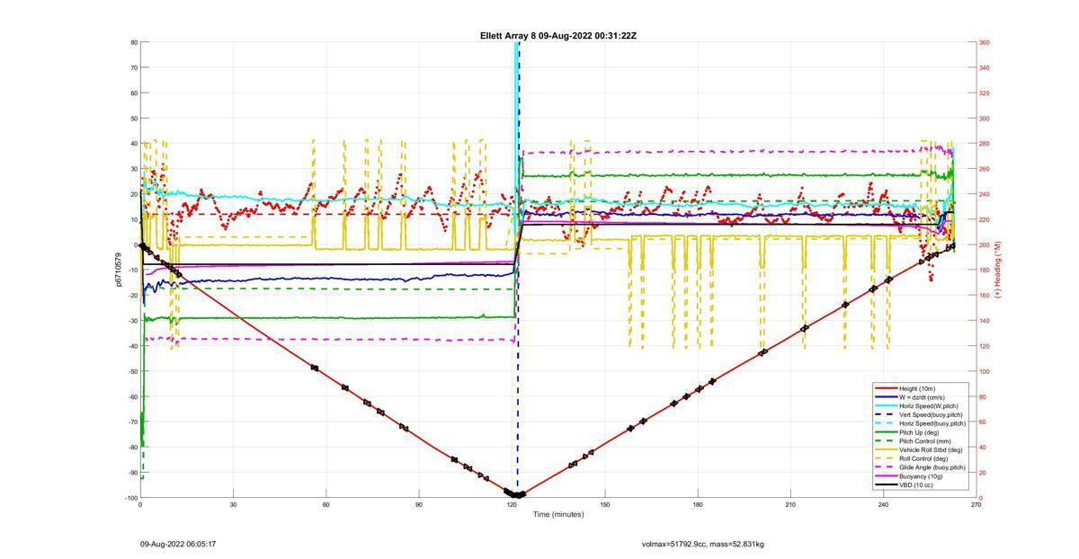Click the '09-Aug-2022 06:05:17' timestamp text
Image resolution: width=1079 pixels, height=559 pixels.
click(x=178, y=545)
